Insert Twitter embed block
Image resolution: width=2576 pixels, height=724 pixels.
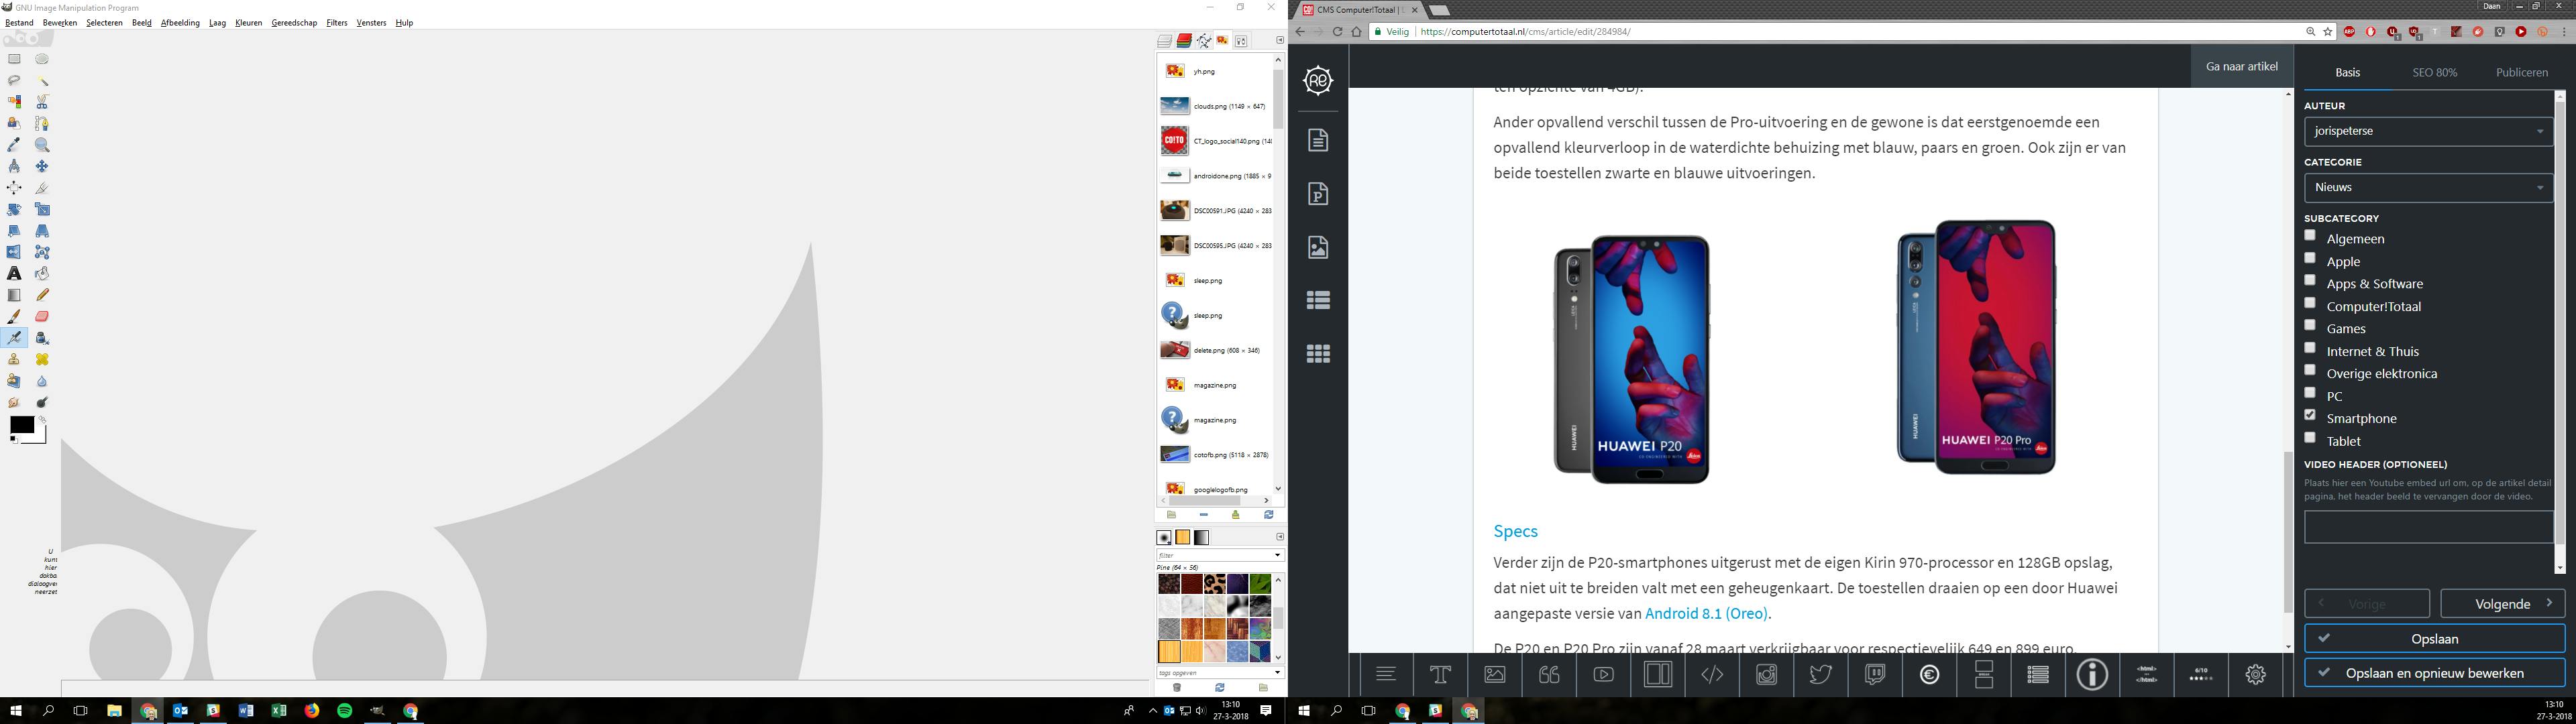pos(1820,675)
